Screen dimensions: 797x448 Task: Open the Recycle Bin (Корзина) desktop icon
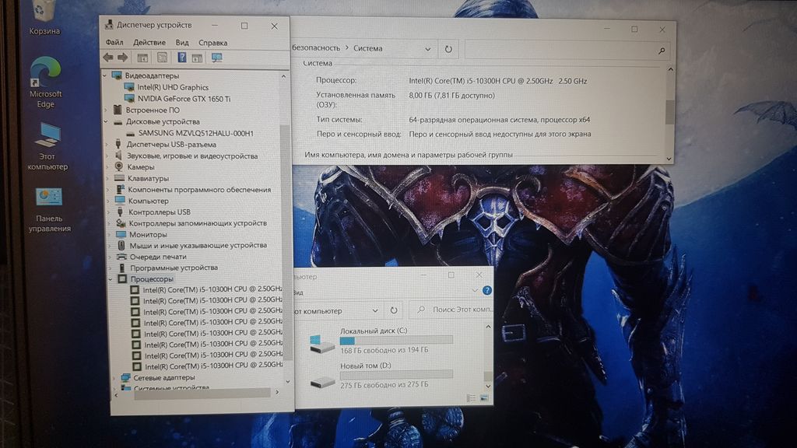[x=44, y=14]
